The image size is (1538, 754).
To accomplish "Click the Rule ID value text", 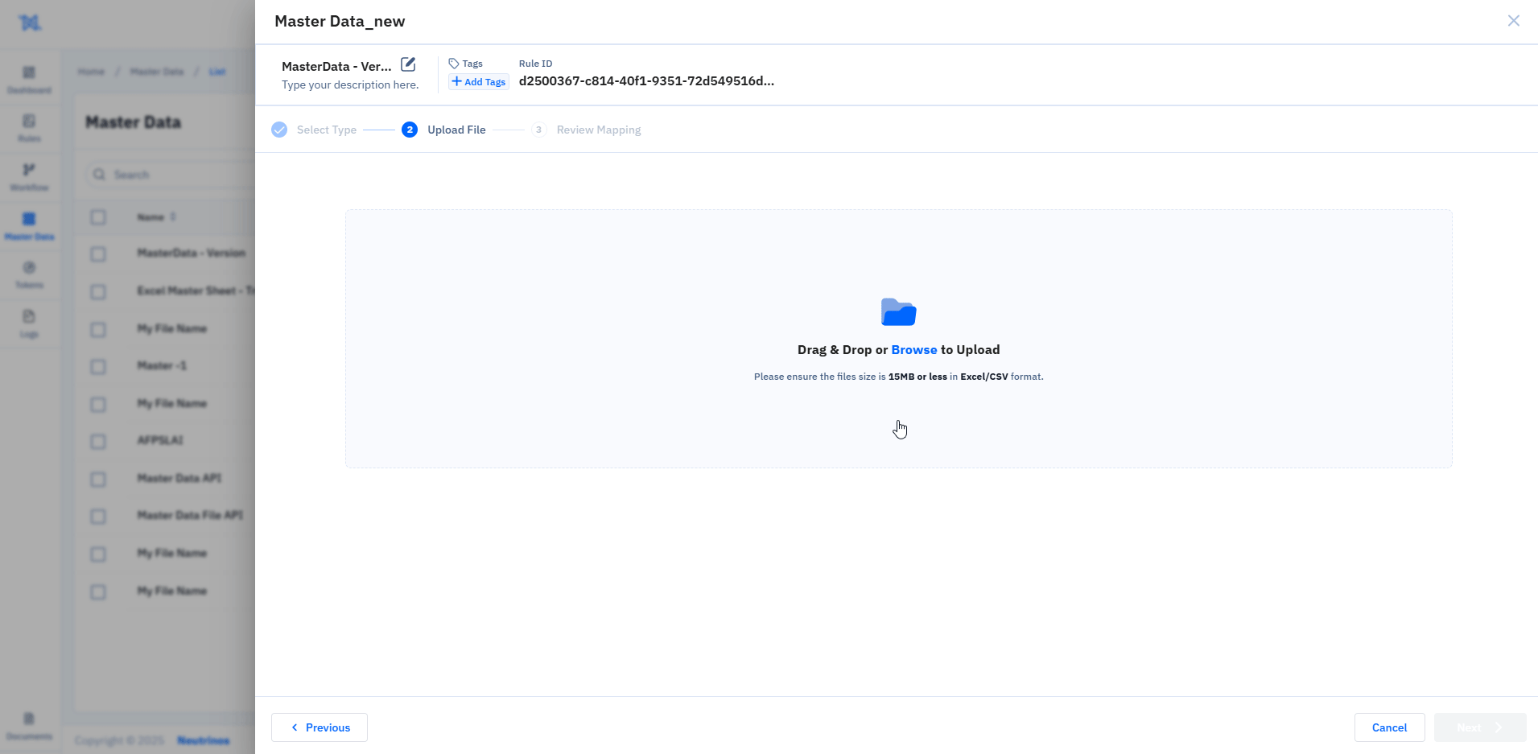I will click(646, 81).
